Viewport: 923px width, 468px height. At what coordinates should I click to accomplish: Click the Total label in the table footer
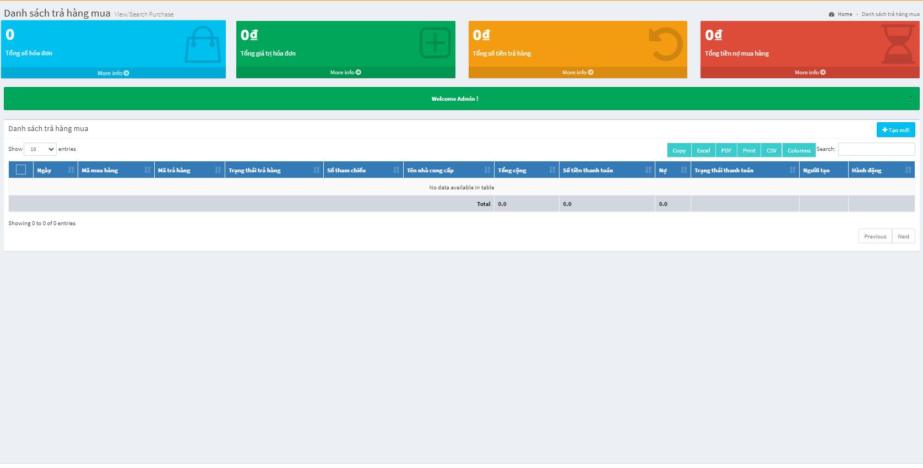484,204
